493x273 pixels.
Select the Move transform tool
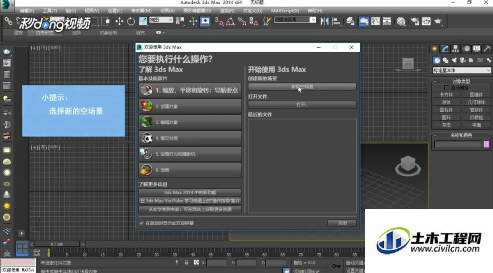pos(120,21)
